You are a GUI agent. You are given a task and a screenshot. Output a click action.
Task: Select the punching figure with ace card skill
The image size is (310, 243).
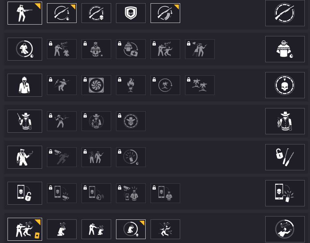[x=25, y=229]
